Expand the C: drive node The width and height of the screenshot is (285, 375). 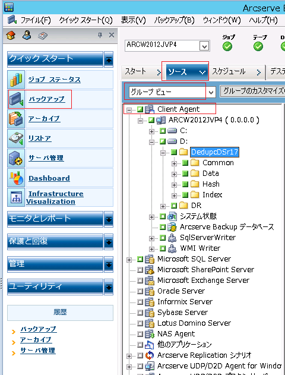(x=151, y=131)
